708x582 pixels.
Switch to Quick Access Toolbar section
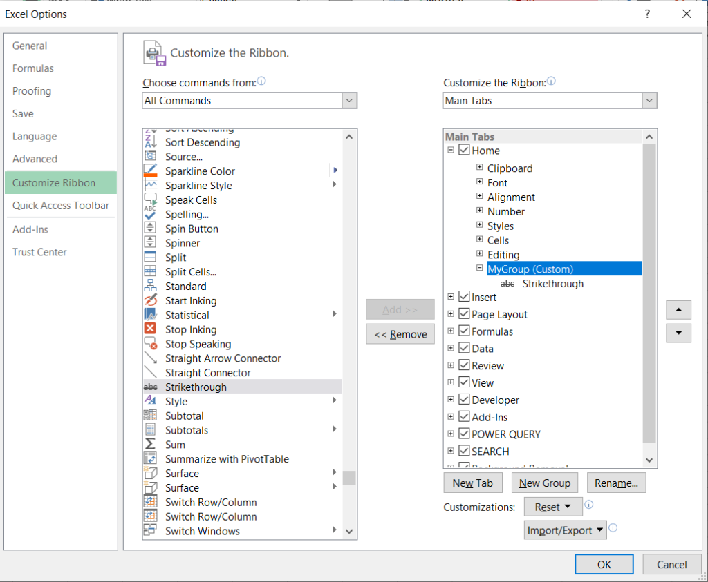tap(61, 206)
